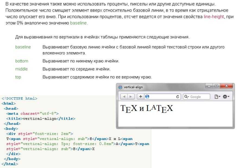The image size is (238, 168).
Task: Click text 'Выравнивает содержимое ячейки по ее верхнему краю.'
Action: pyautogui.click(x=97, y=77)
